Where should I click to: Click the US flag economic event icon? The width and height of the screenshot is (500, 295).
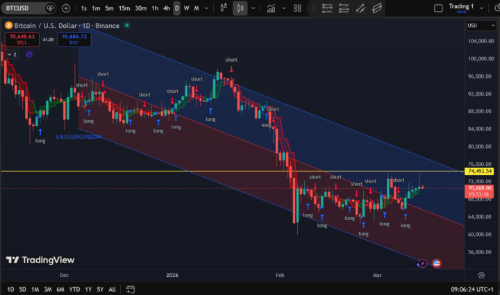click(437, 264)
